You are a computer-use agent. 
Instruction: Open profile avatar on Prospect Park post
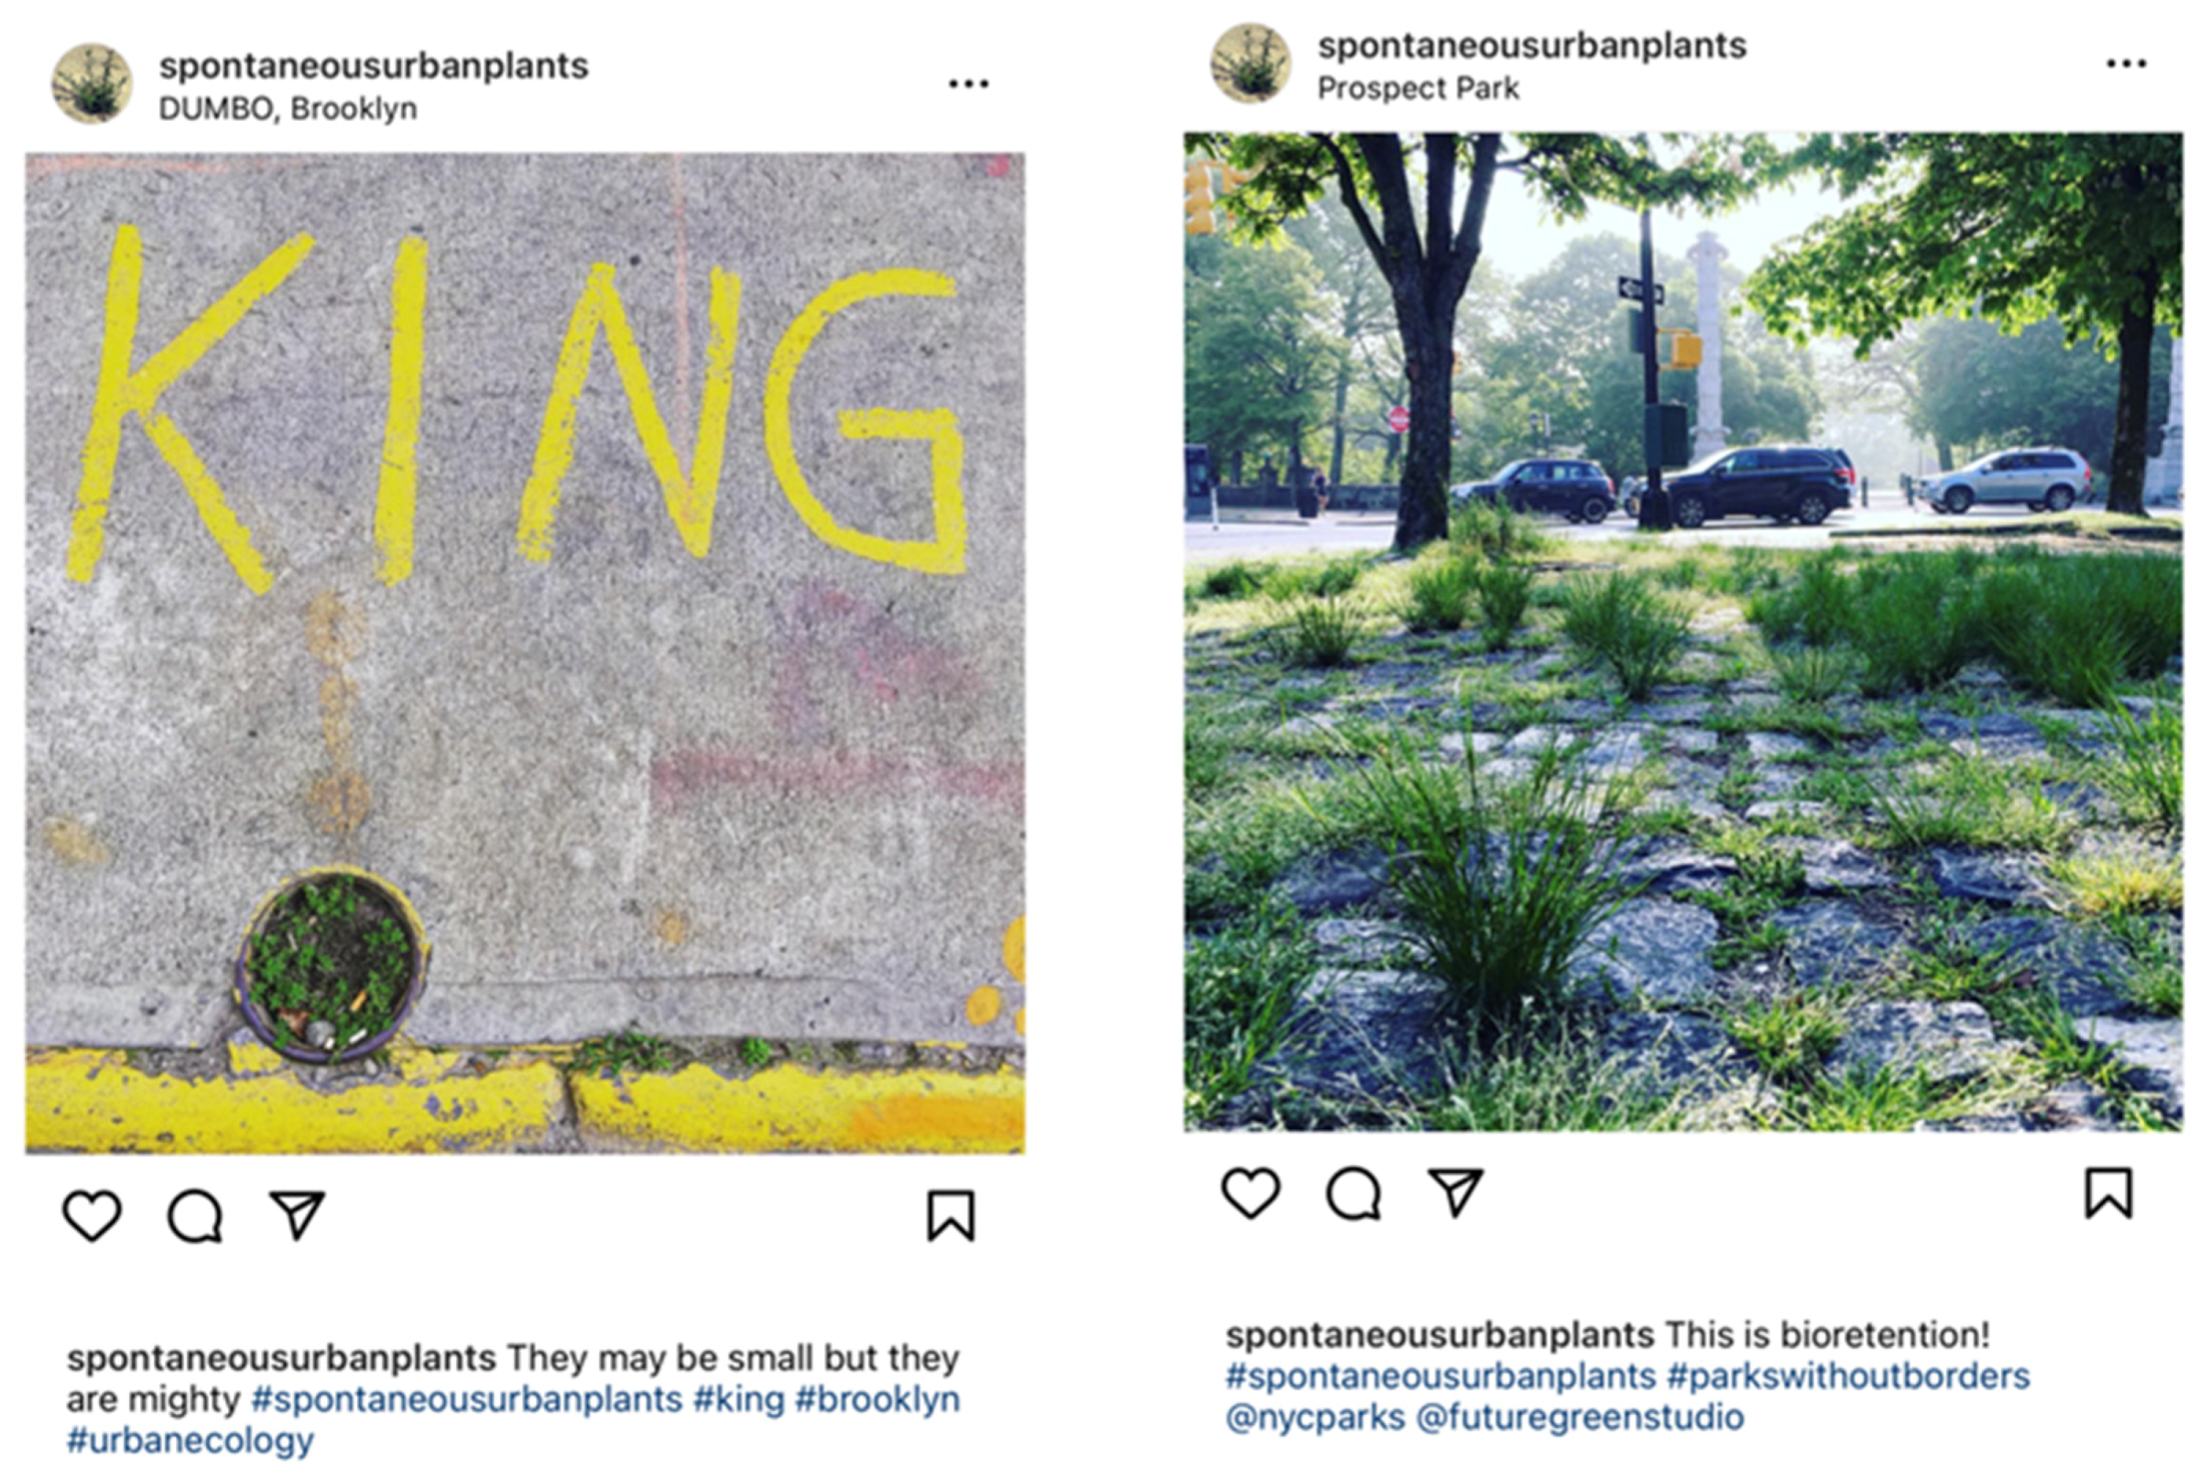(x=1251, y=63)
